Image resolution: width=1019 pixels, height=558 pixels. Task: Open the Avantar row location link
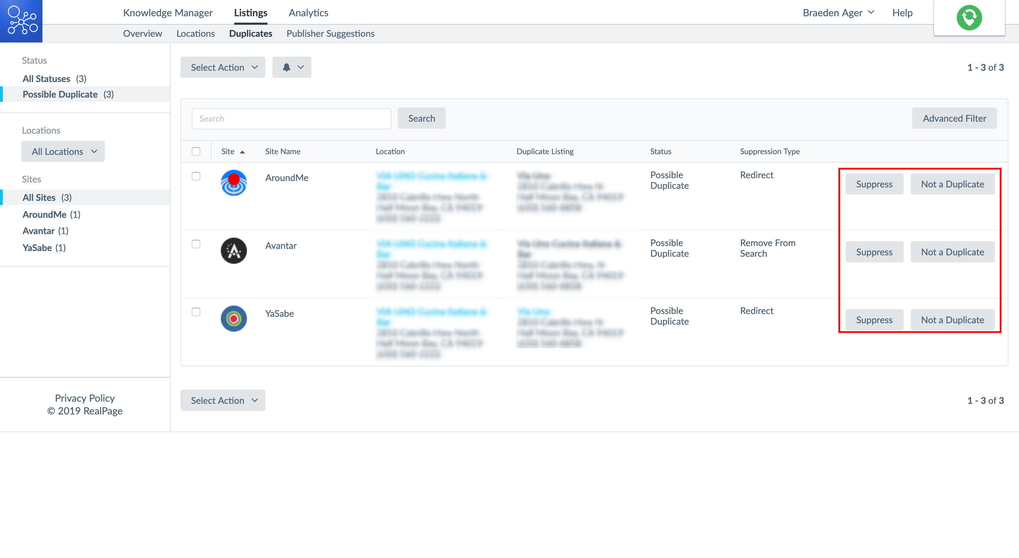[431, 249]
